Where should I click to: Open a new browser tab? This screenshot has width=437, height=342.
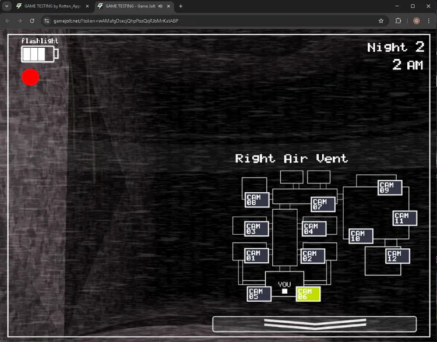[x=181, y=6]
